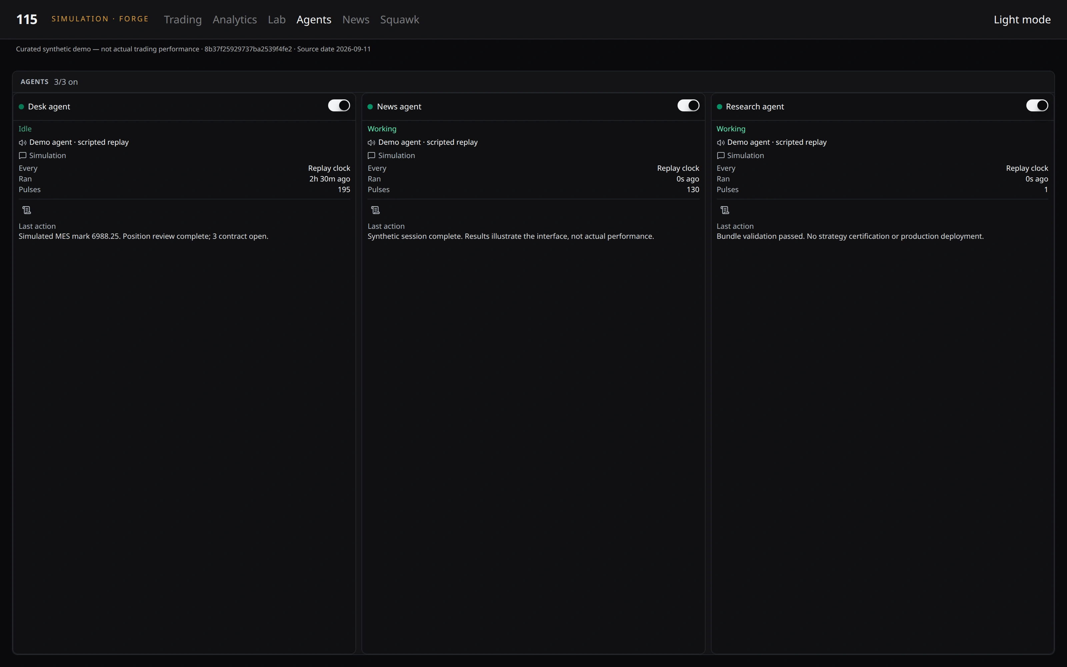The image size is (1067, 667).
Task: Click the 'Synthetic session complete' last action text
Action: click(x=510, y=236)
